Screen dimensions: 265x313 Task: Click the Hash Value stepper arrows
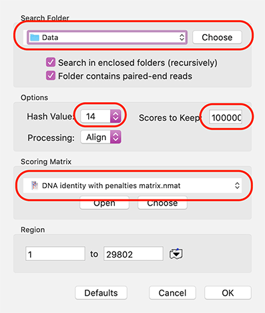click(x=115, y=116)
